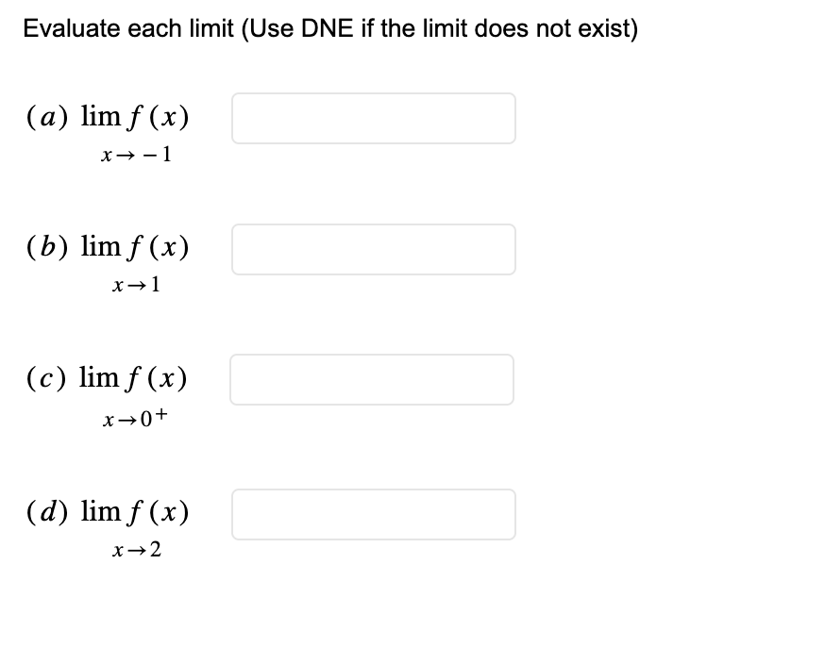Click the expression lim f(x) in part (d)

[136, 512]
